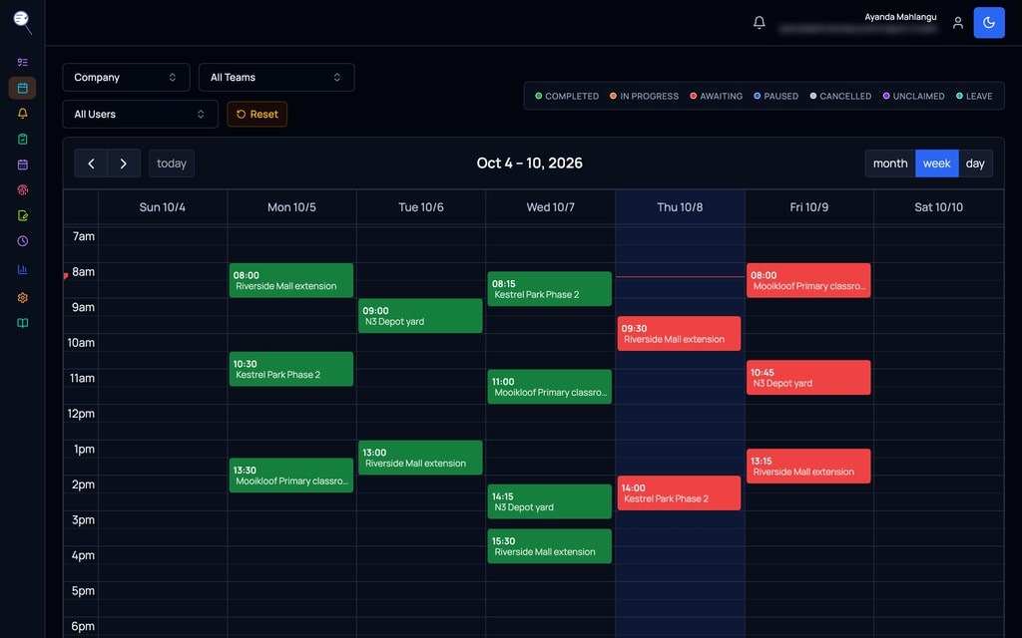This screenshot has width=1022, height=638.
Task: Open Tuesday 13:00 Riverside Mall extension event
Action: 420,458
